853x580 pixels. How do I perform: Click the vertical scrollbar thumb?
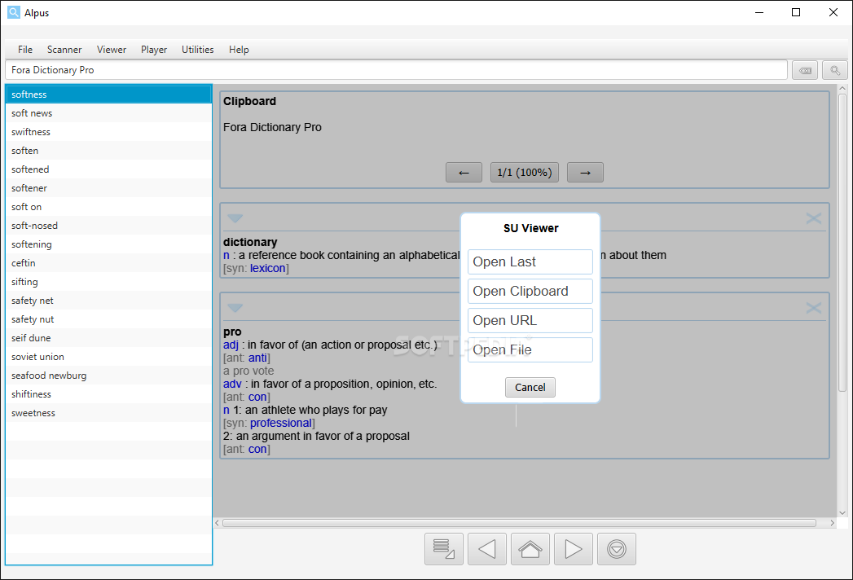842,243
